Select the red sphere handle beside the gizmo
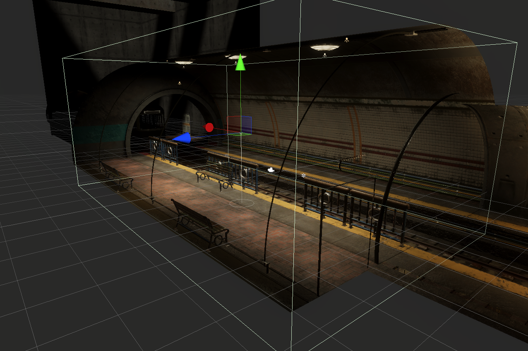 pyautogui.click(x=209, y=127)
